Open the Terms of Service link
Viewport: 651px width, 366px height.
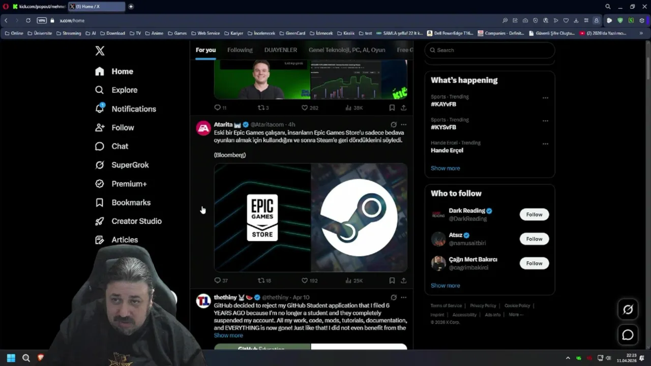click(446, 306)
